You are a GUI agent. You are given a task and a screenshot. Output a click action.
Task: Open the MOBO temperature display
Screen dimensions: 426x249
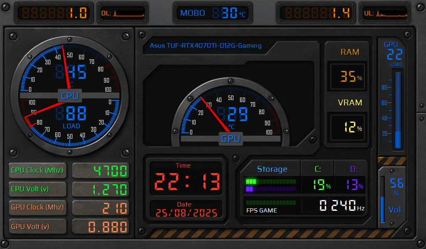(x=213, y=13)
